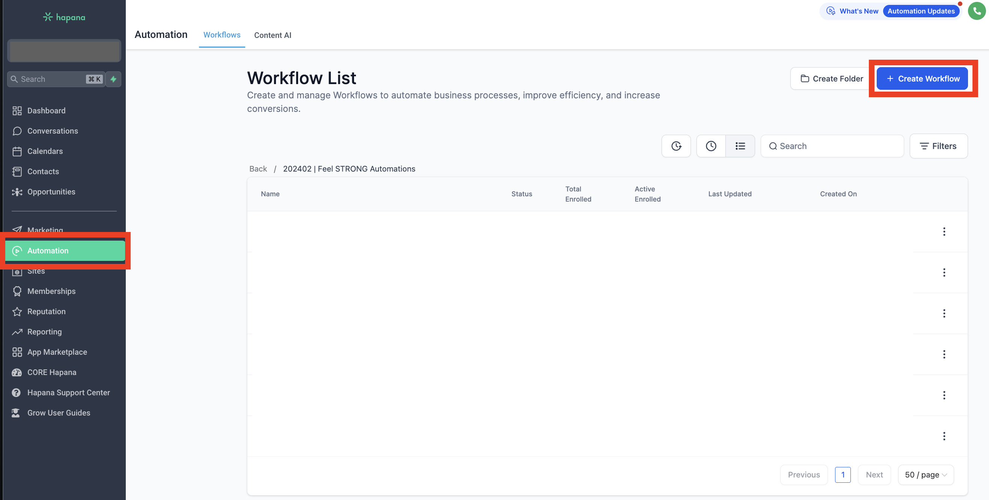The image size is (989, 500).
Task: Go to page 1 in pagination
Action: click(x=842, y=475)
